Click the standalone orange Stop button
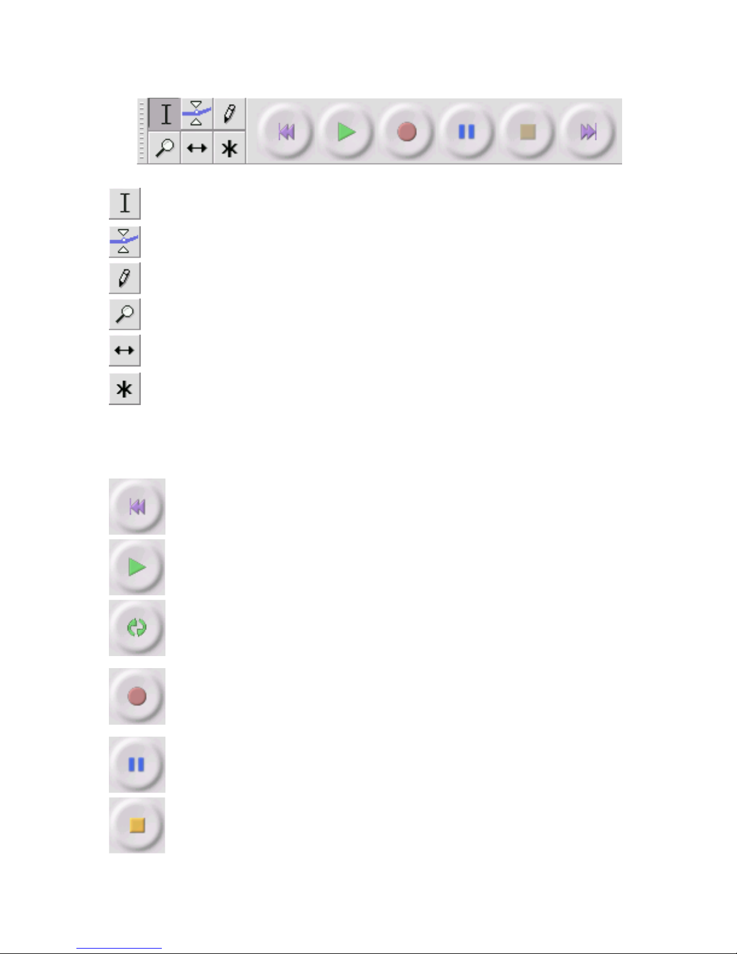Image resolution: width=737 pixels, height=954 pixels. 137,825
